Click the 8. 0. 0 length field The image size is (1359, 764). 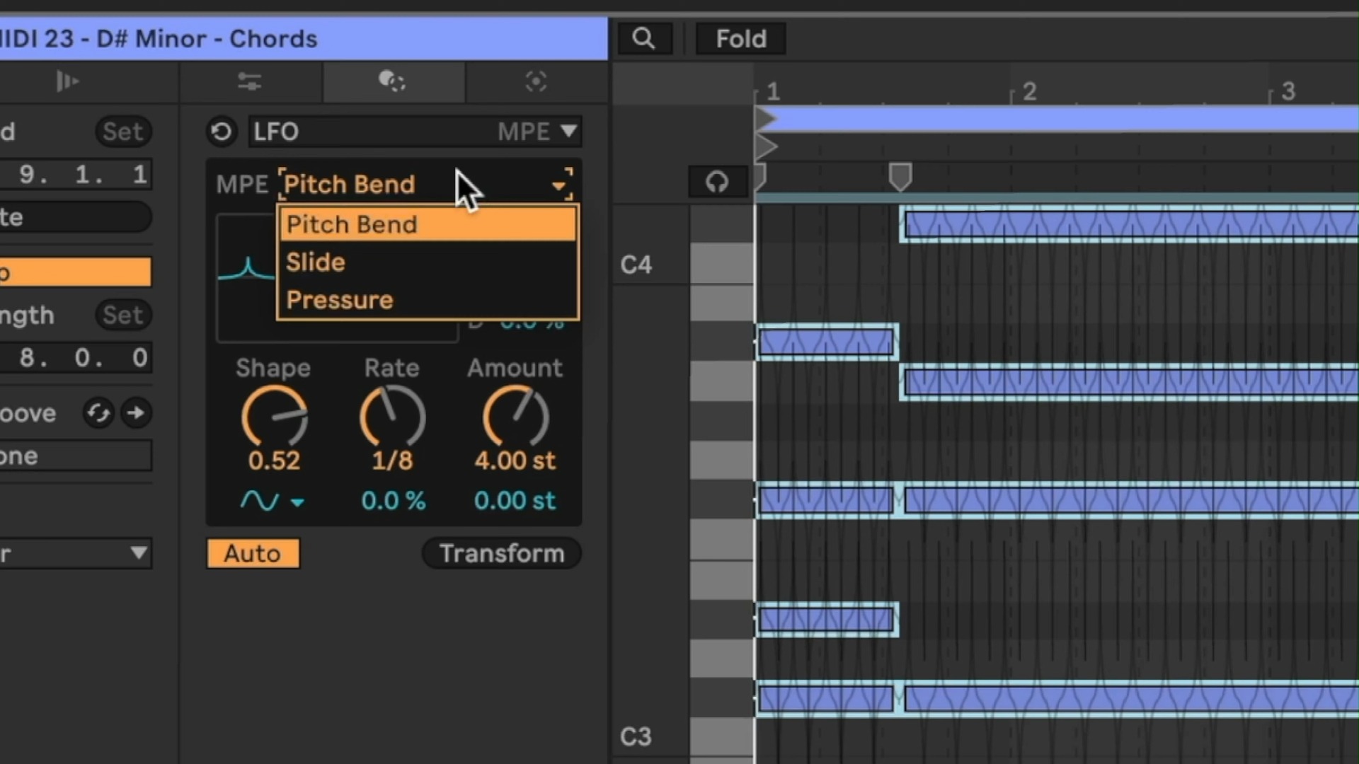[75, 358]
